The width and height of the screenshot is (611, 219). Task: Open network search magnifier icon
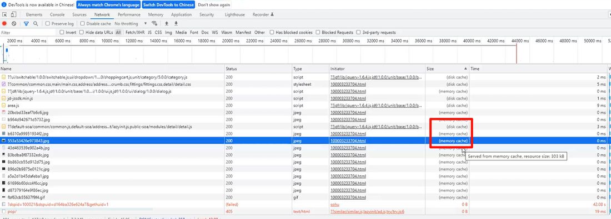point(36,24)
